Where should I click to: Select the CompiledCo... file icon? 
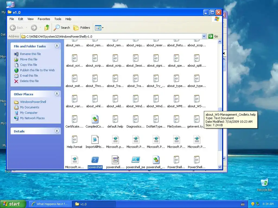pos(95,119)
